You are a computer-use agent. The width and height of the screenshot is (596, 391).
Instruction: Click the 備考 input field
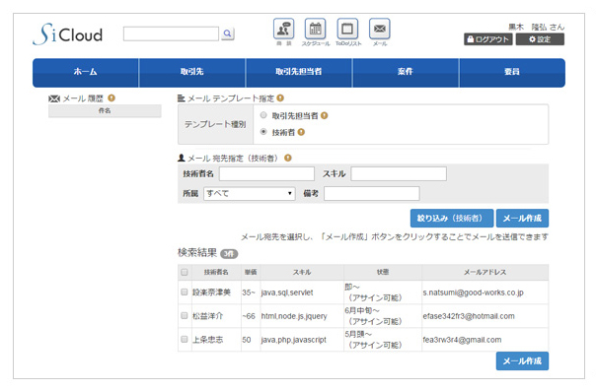(x=372, y=193)
